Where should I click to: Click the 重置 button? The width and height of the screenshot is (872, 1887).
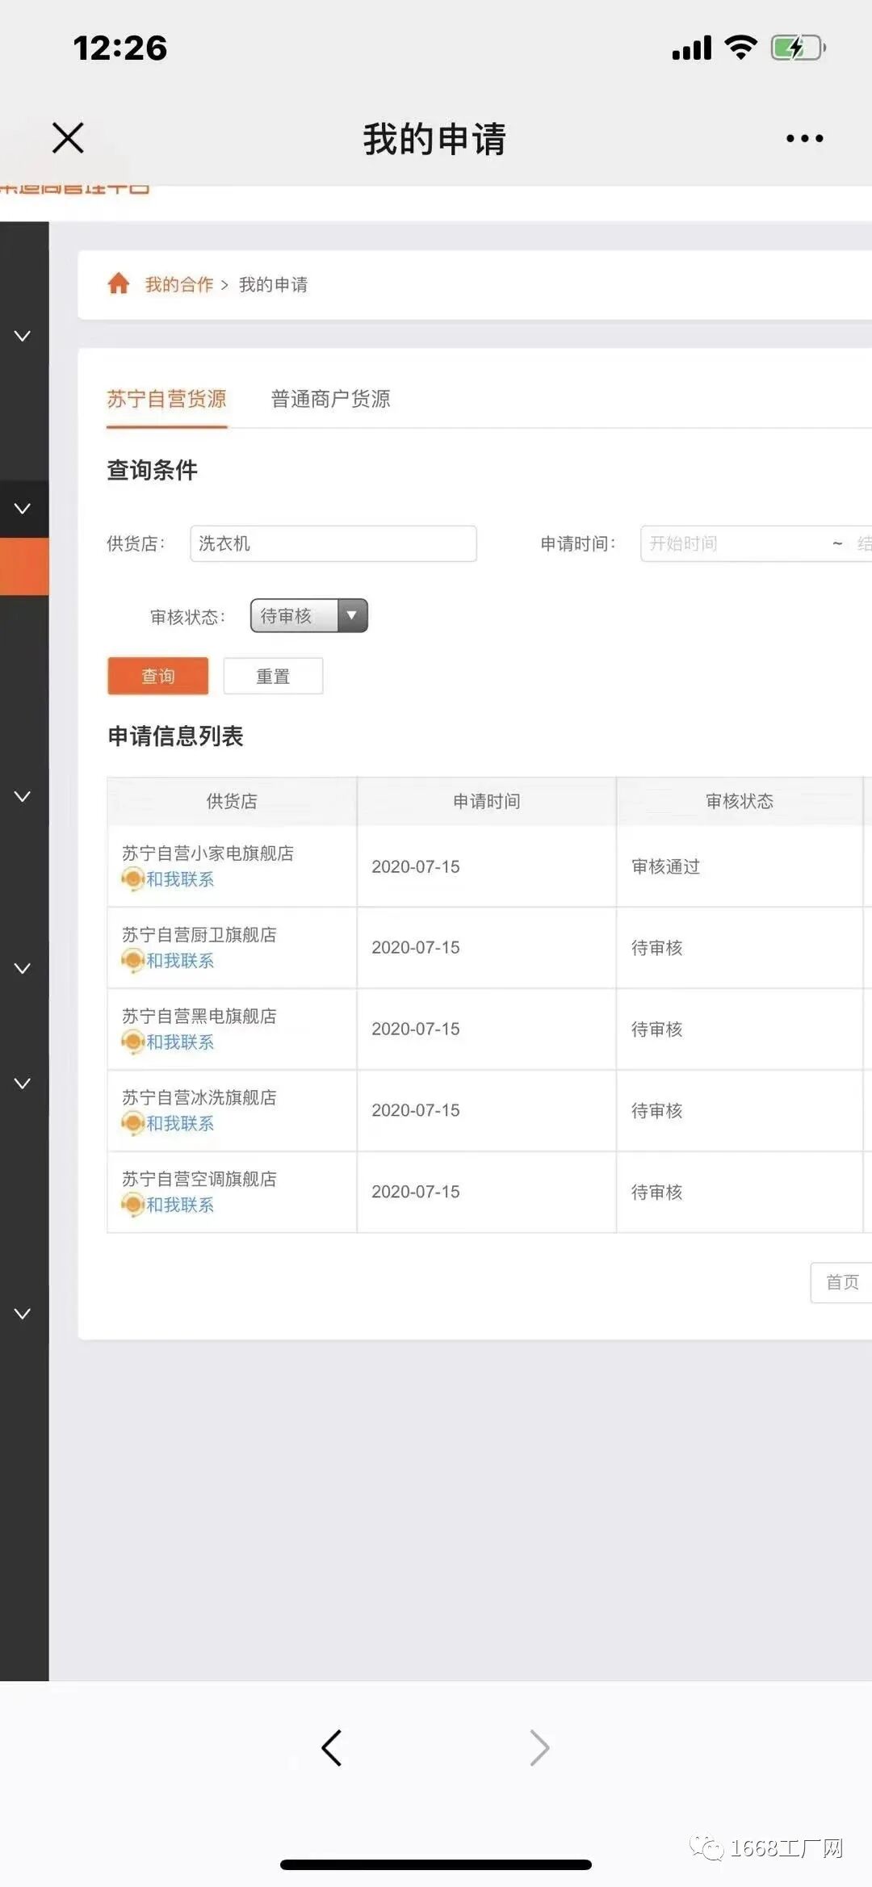point(273,676)
